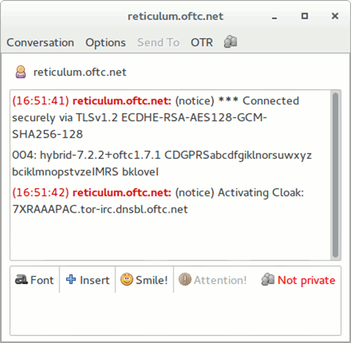Open the OTR menu

point(202,43)
